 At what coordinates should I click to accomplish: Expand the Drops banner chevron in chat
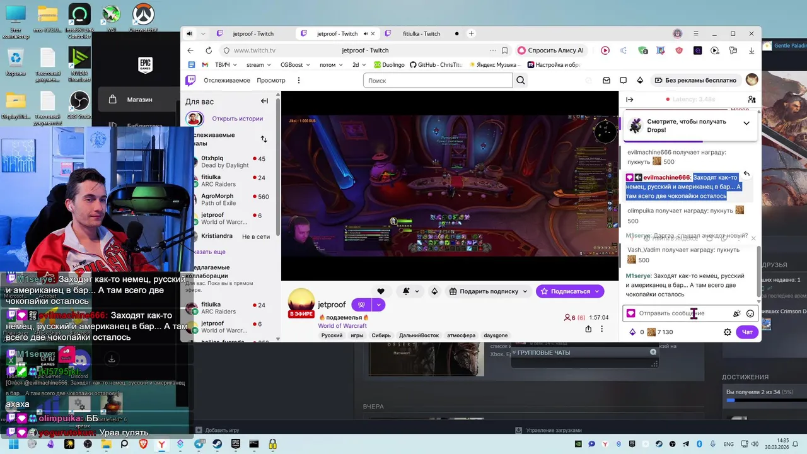tap(746, 124)
